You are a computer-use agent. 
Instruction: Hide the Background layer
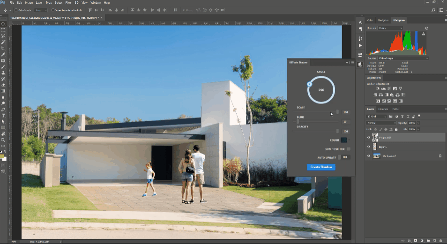click(x=369, y=156)
